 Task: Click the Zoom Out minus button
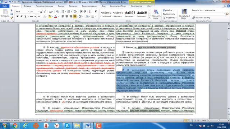click(x=209, y=120)
